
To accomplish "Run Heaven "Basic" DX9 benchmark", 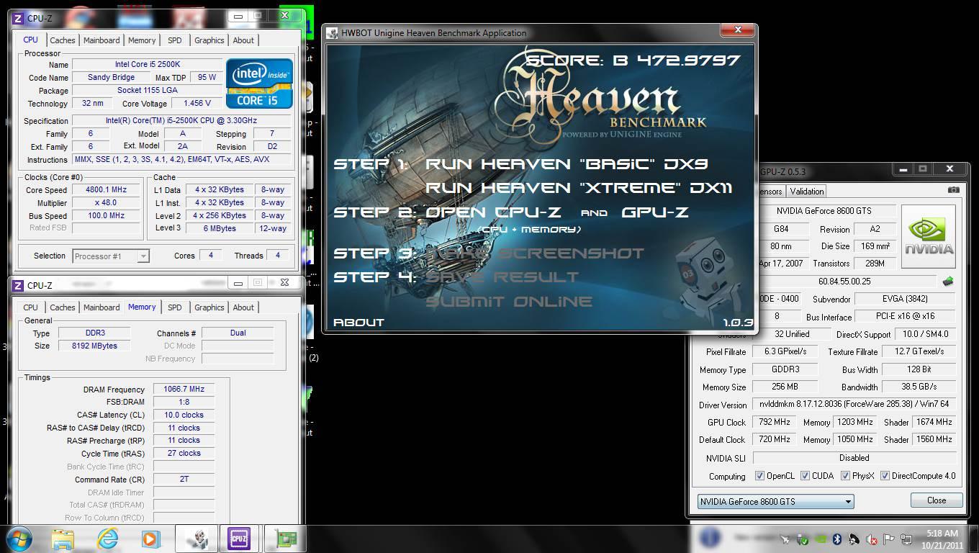I will [x=567, y=164].
